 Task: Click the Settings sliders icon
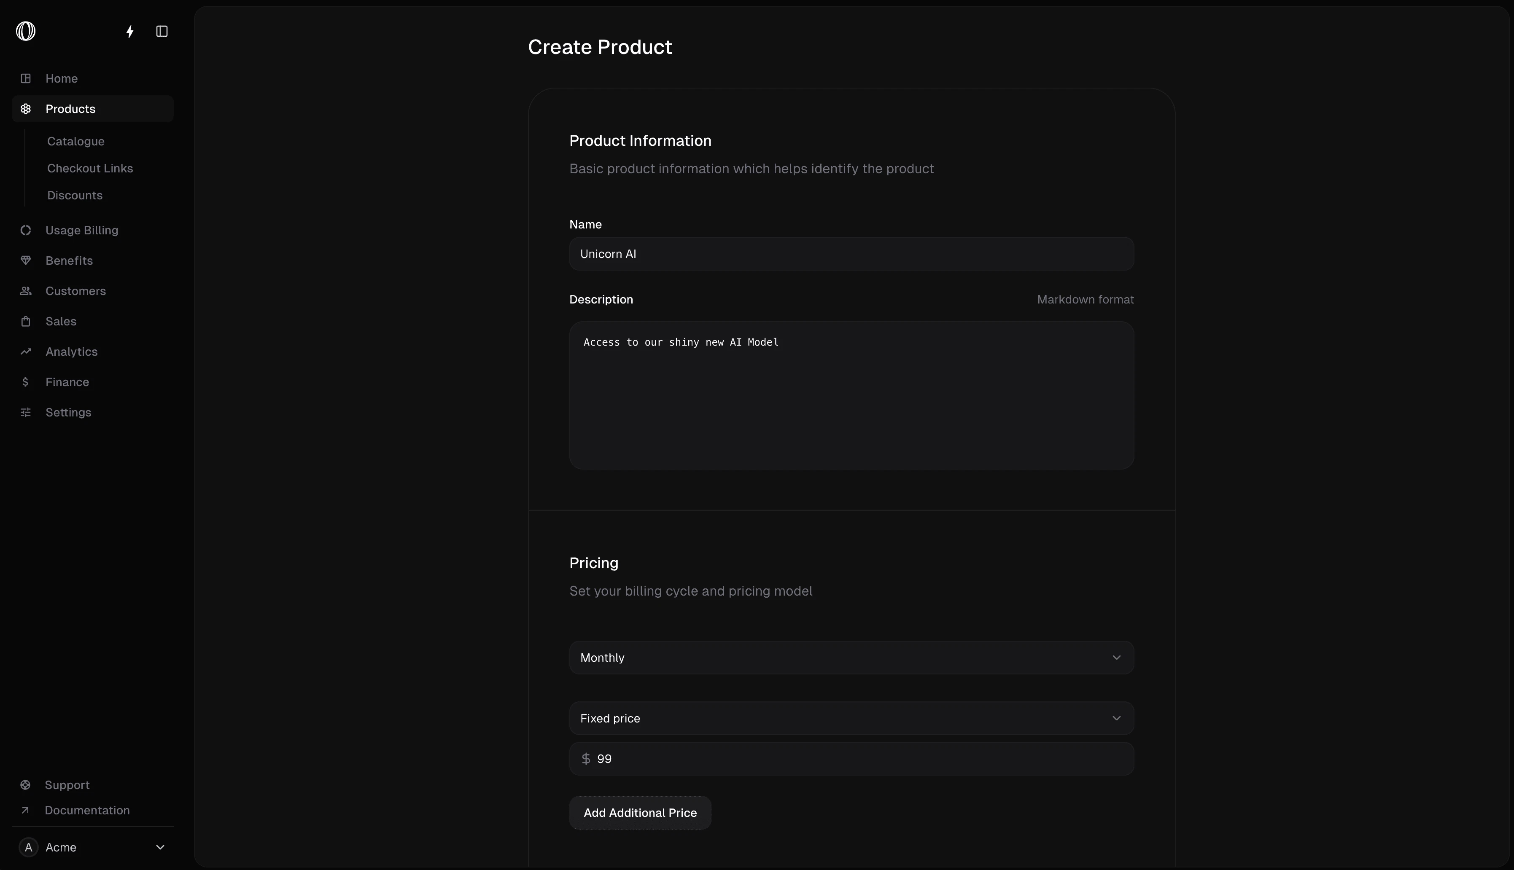(x=26, y=413)
